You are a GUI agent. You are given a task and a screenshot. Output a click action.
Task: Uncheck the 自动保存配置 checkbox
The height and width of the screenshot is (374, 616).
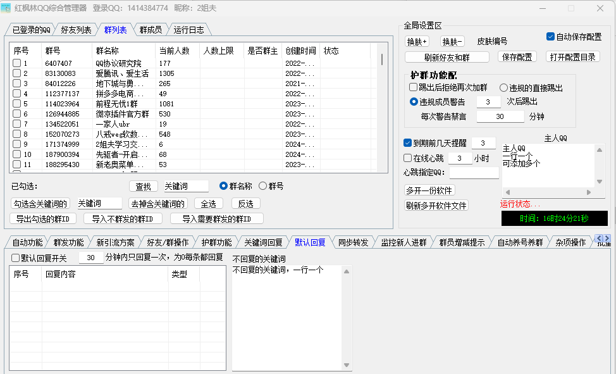point(550,37)
